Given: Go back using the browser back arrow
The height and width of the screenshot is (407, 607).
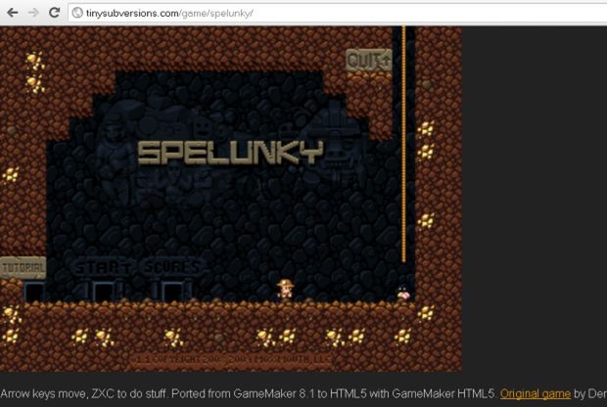Looking at the screenshot, I should (x=12, y=13).
